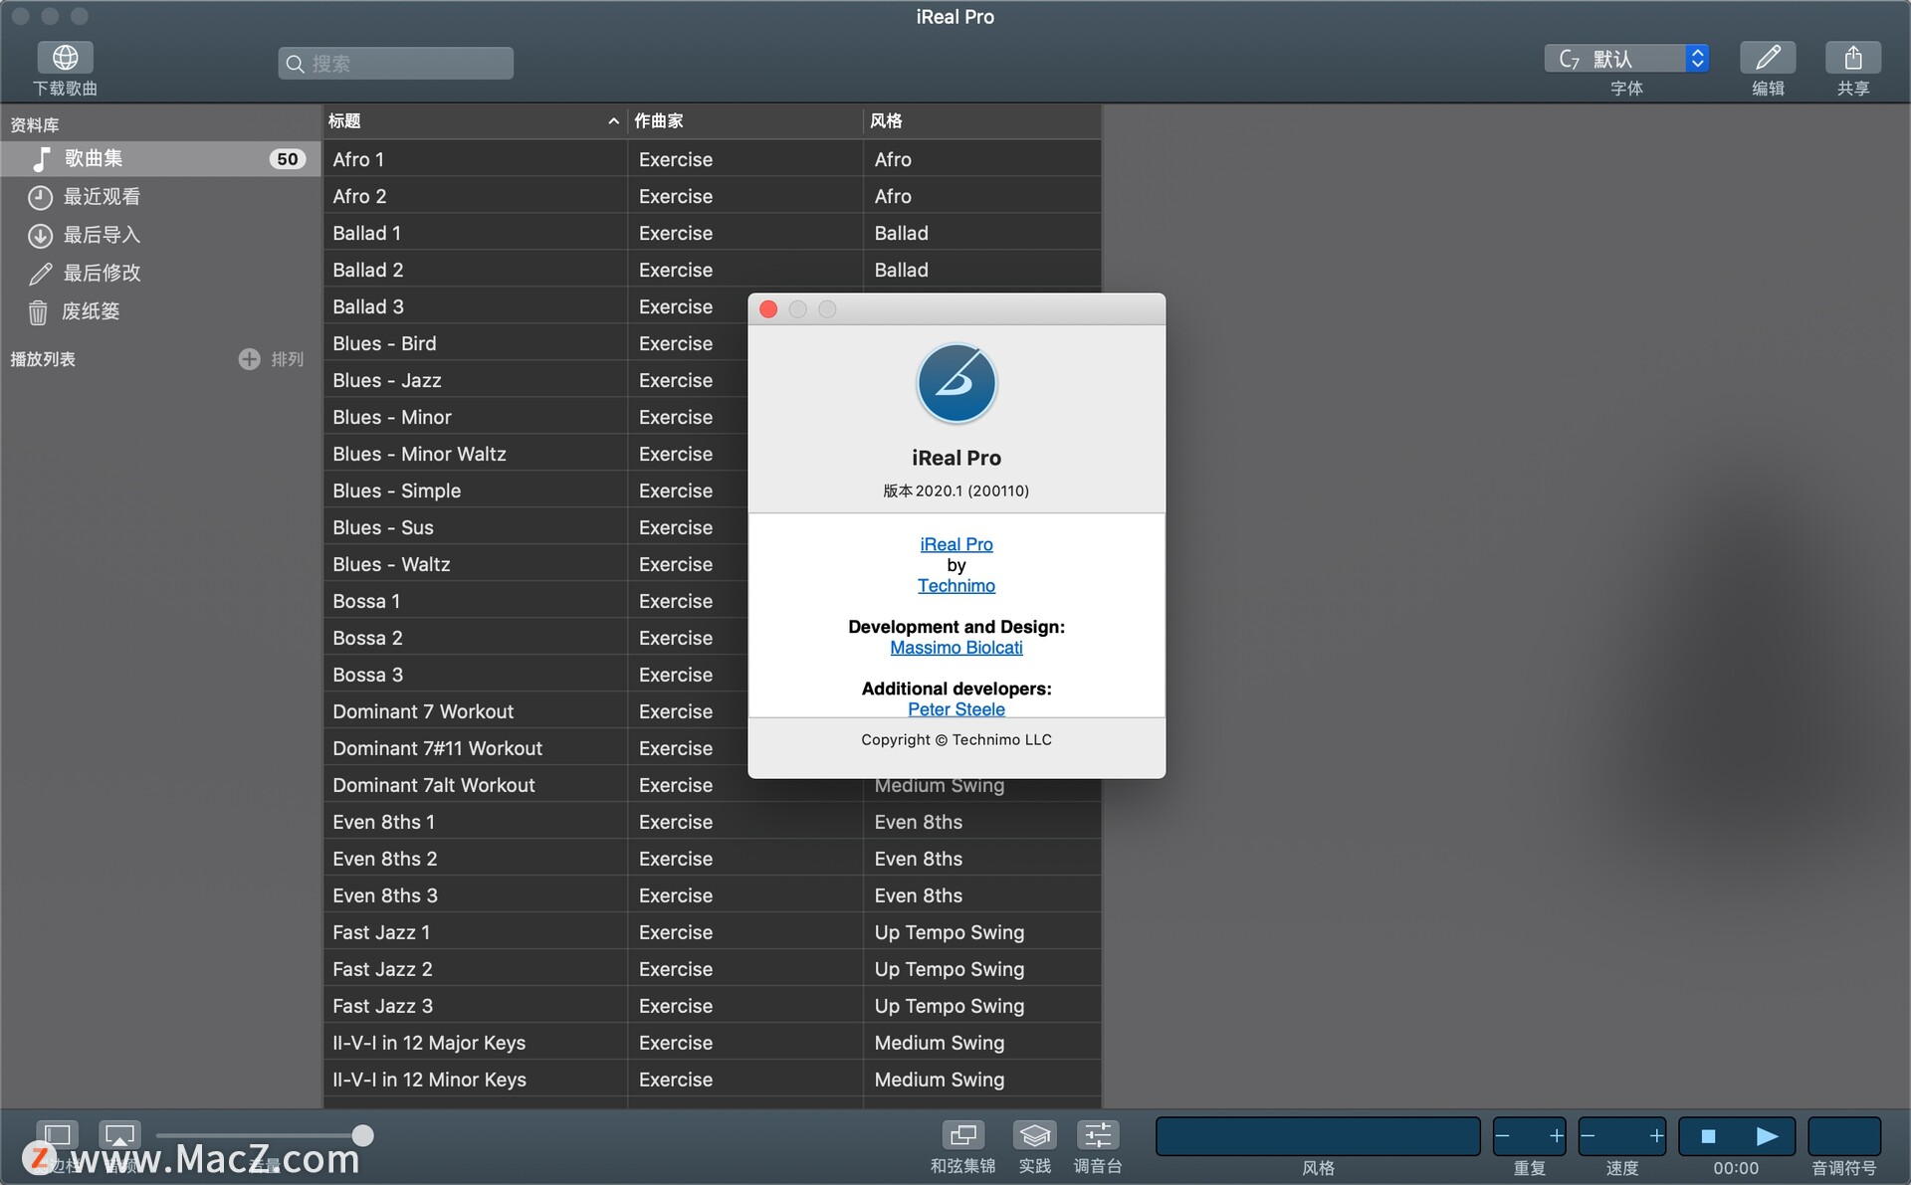Select Dominant 7#11 Workout song

(535, 748)
